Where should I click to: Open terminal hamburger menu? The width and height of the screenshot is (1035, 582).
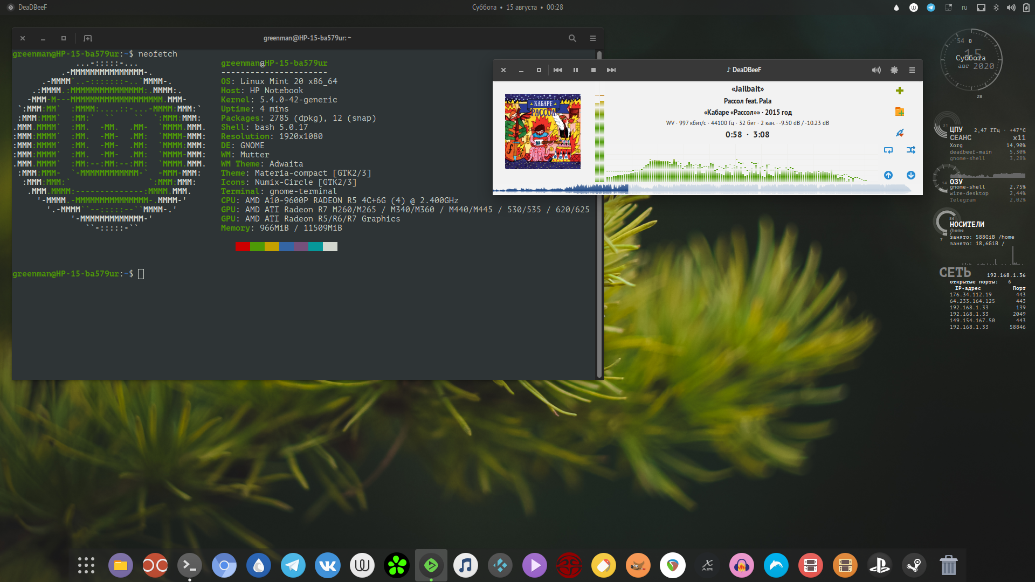click(593, 38)
